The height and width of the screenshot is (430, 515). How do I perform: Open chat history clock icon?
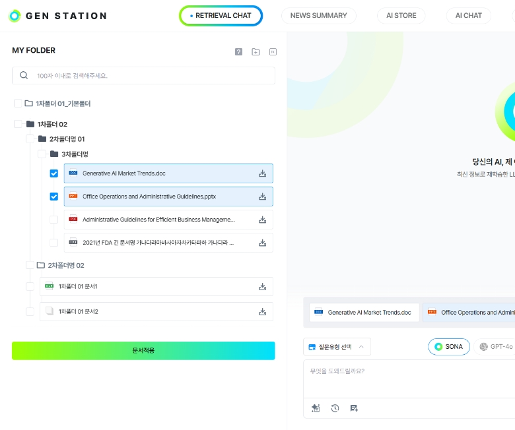(x=335, y=408)
